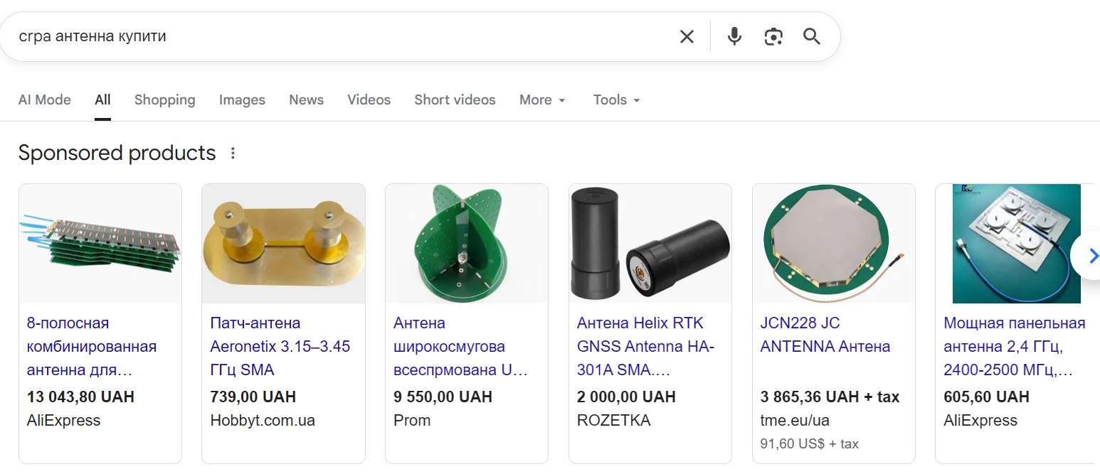This screenshot has width=1100, height=474.
Task: Open the Short videos tab
Action: 455,100
